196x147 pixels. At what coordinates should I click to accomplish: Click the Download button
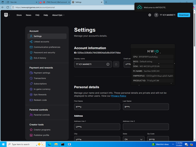tap(183, 15)
